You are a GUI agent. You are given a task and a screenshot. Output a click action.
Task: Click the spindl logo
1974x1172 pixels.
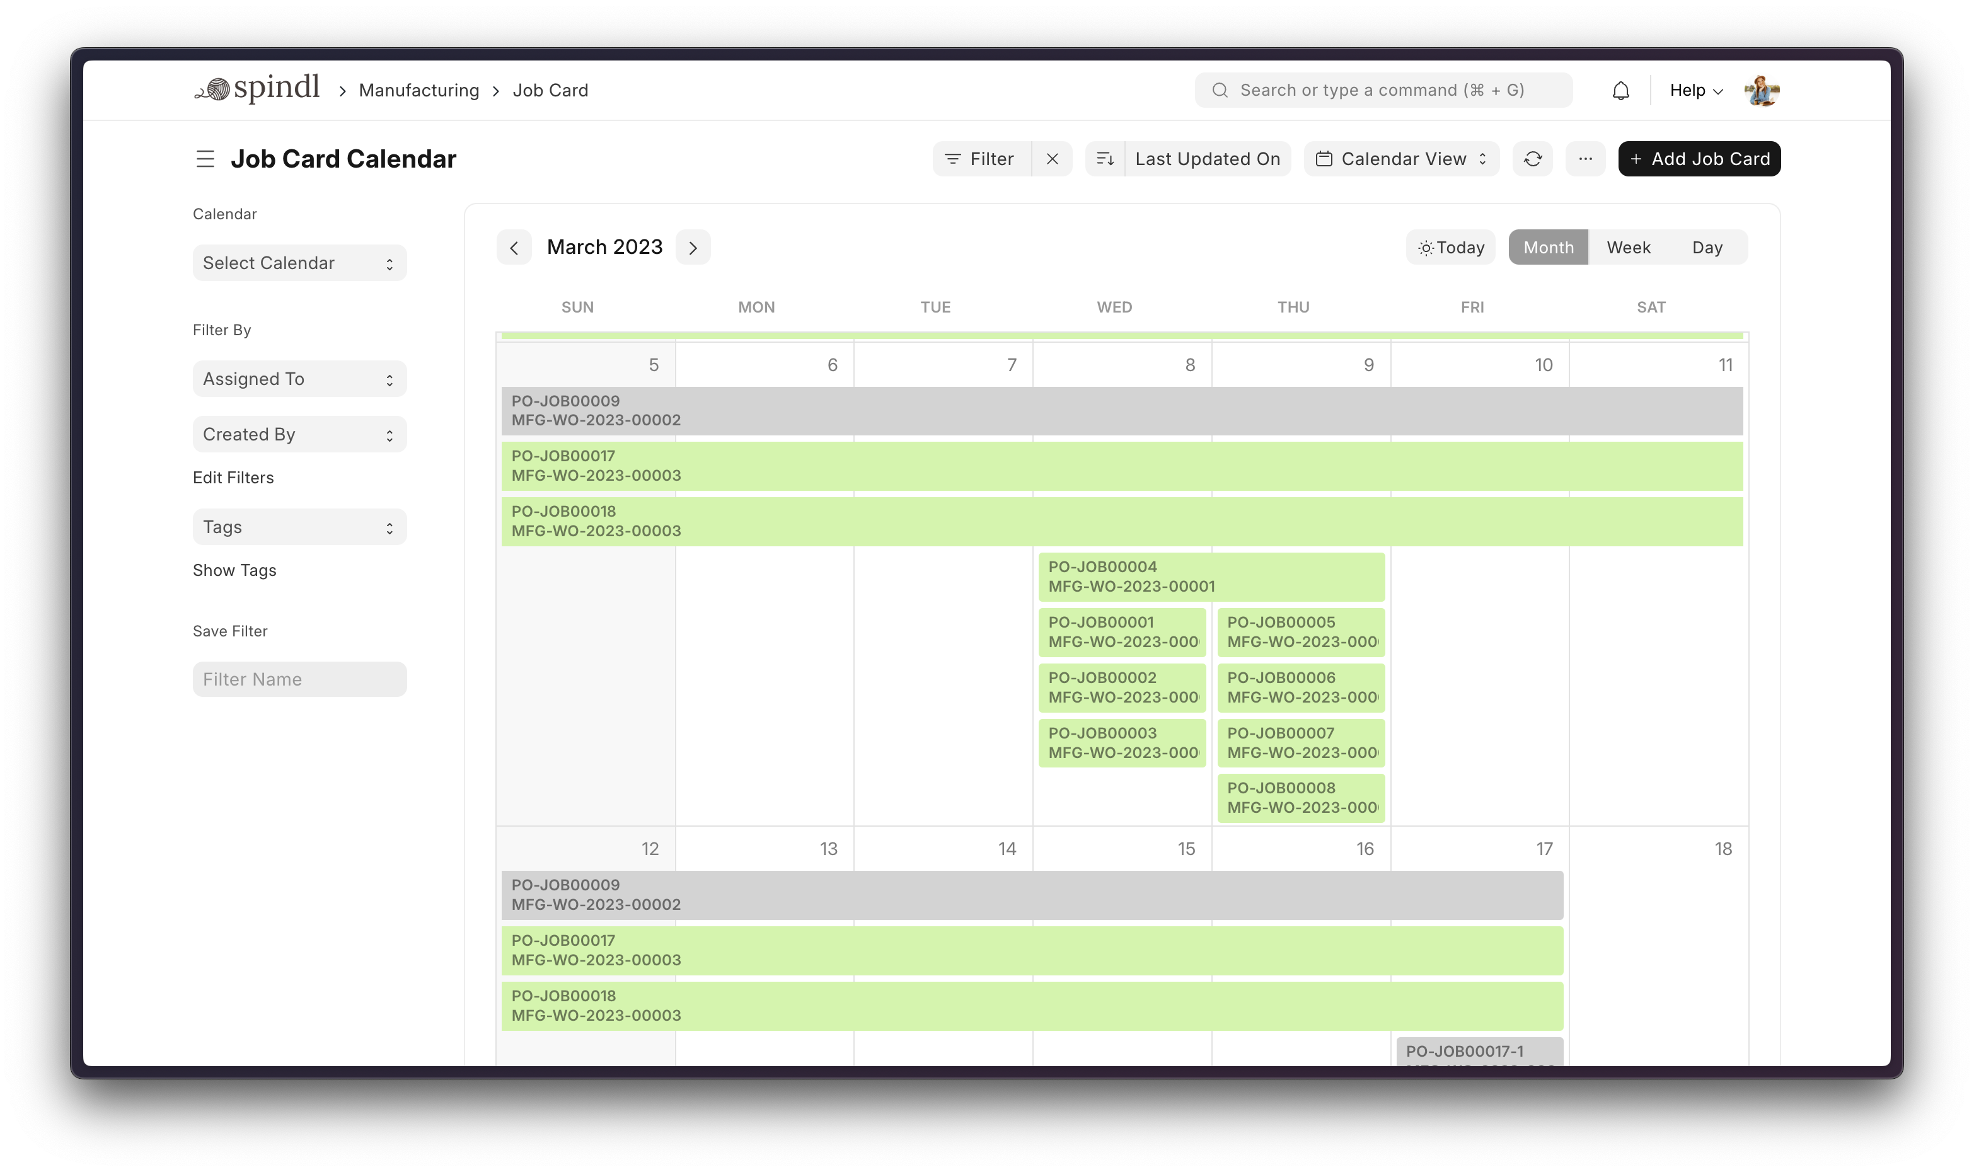pos(258,89)
